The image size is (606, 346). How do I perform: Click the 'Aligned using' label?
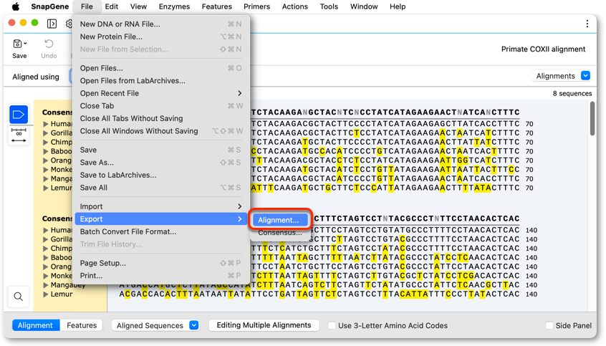[x=36, y=77]
